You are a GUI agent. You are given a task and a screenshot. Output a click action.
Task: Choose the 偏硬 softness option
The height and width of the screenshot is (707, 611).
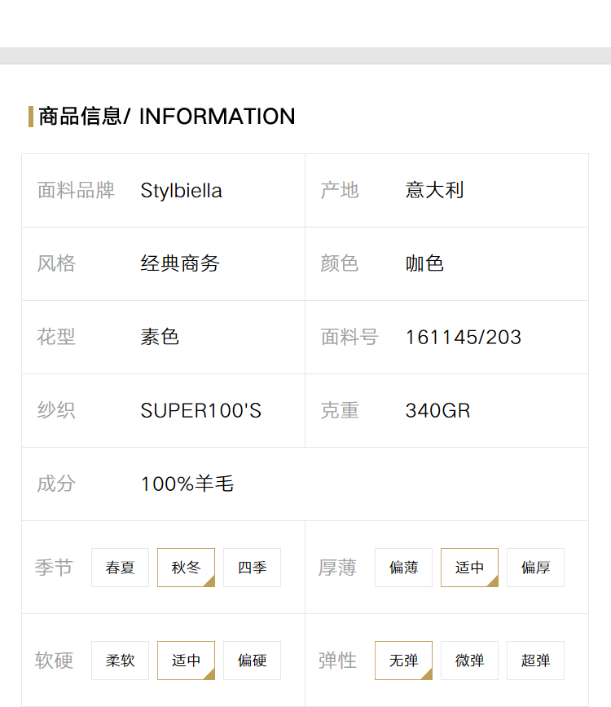pyautogui.click(x=252, y=660)
